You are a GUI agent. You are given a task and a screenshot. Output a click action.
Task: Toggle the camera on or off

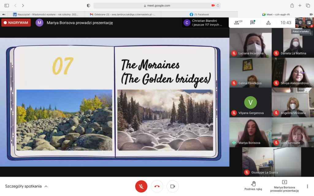tap(173, 186)
